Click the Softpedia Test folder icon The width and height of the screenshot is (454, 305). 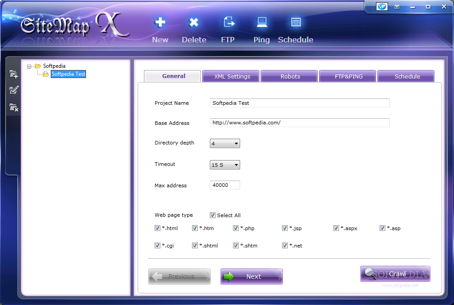pyautogui.click(x=46, y=74)
